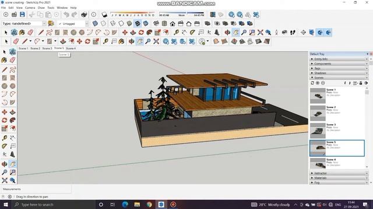The height and width of the screenshot is (209, 373).
Task: Expand the Entity Info panel
Action: pyautogui.click(x=339, y=59)
